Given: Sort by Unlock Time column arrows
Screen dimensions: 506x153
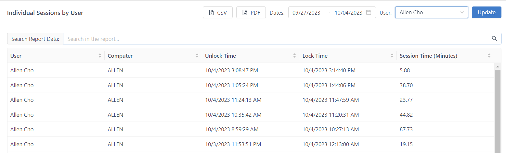Looking at the screenshot, I should (x=294, y=56).
